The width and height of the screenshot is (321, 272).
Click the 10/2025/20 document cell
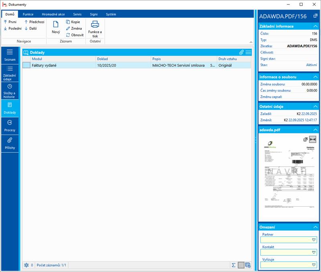(123, 65)
